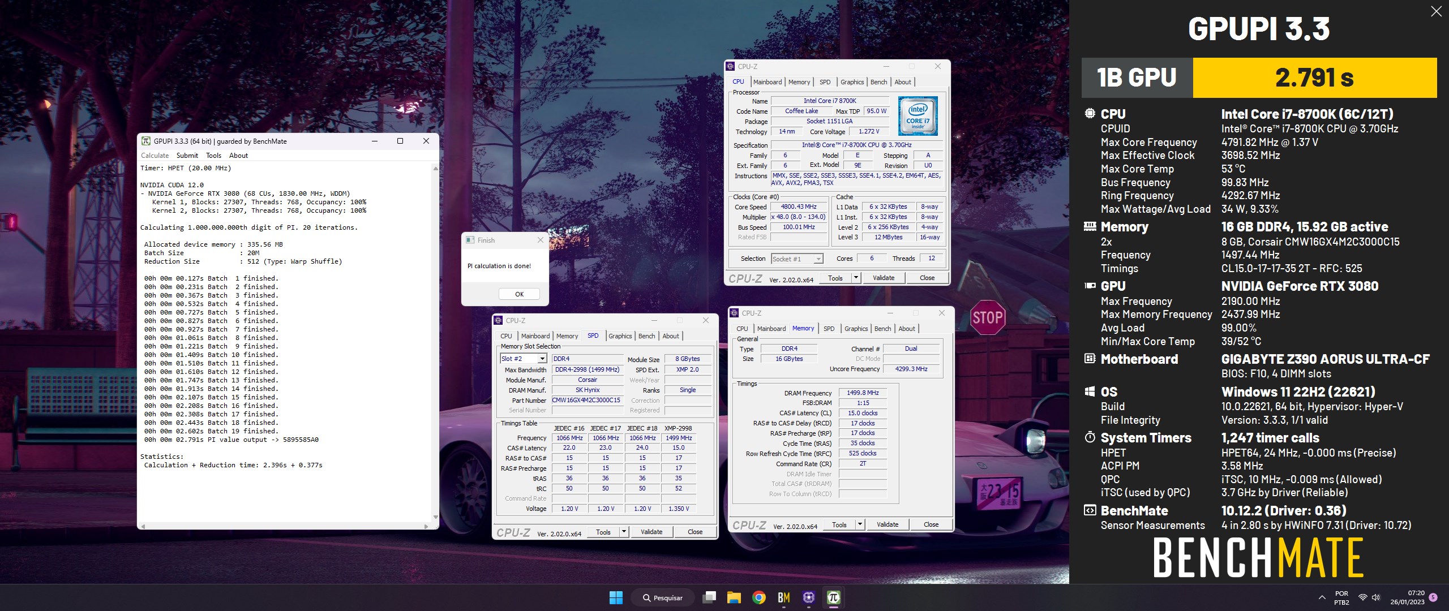Image resolution: width=1449 pixels, height=611 pixels.
Task: Click the Search box on taskbar
Action: click(662, 597)
